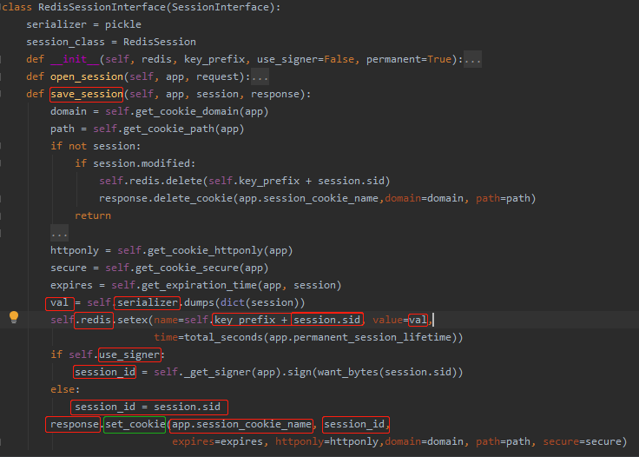Click session.modified condition
The height and width of the screenshot is (457, 639).
141,163
